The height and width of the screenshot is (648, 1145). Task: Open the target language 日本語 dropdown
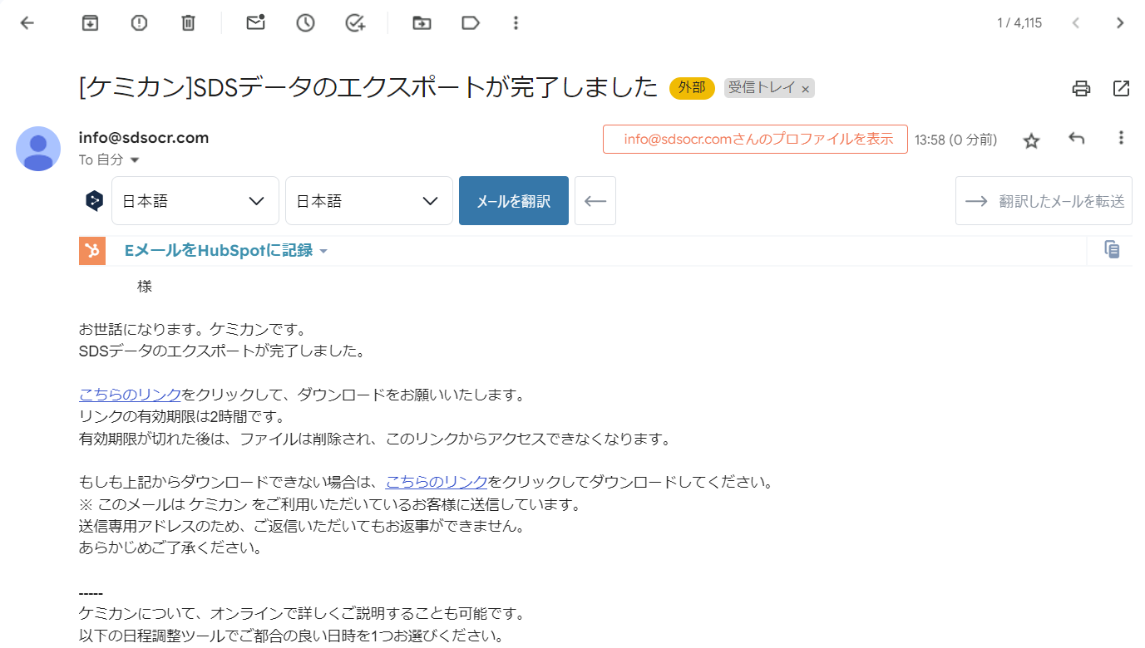pyautogui.click(x=369, y=200)
